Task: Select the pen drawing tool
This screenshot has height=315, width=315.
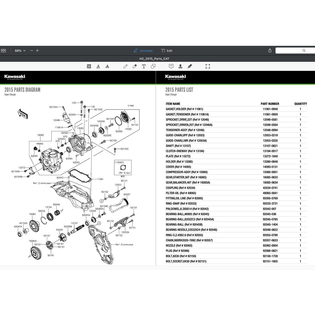Action: pos(125,66)
